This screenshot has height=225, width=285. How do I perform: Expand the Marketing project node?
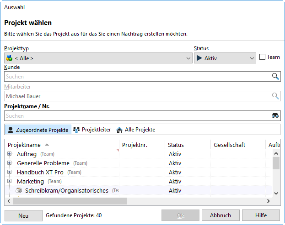pyautogui.click(x=10, y=182)
